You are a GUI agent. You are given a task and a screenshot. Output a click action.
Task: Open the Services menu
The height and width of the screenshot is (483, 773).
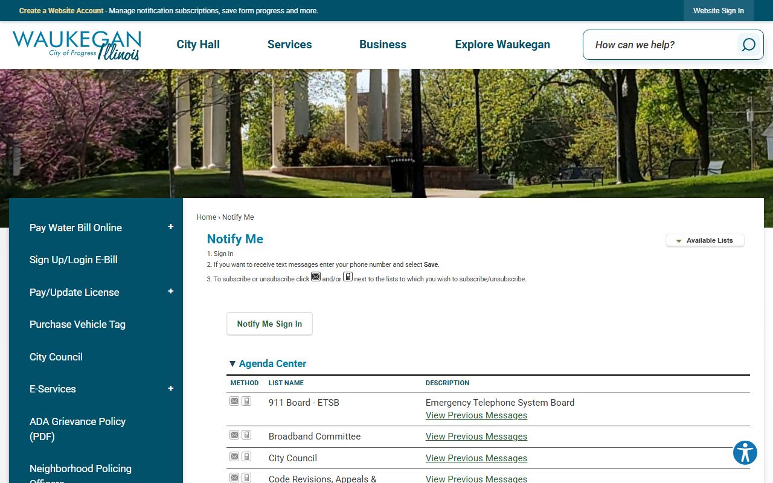(x=290, y=45)
